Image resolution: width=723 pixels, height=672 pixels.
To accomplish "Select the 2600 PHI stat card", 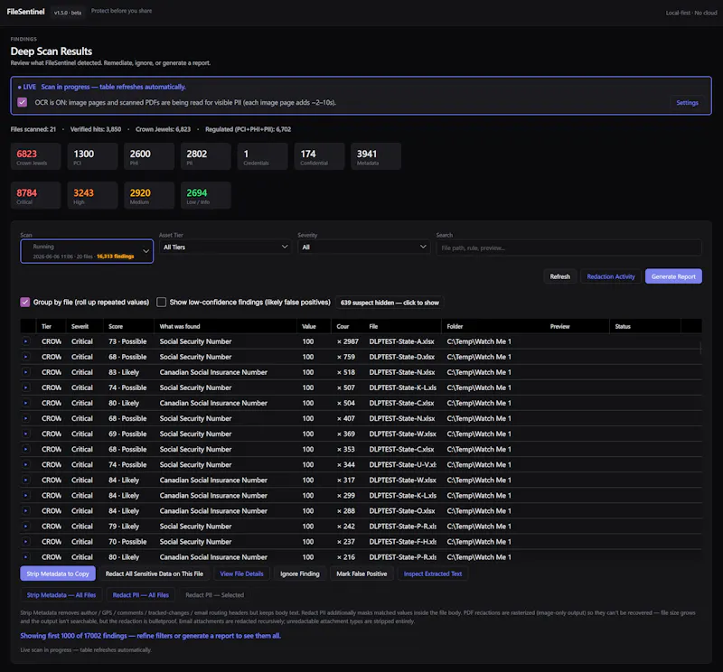I will click(149, 156).
